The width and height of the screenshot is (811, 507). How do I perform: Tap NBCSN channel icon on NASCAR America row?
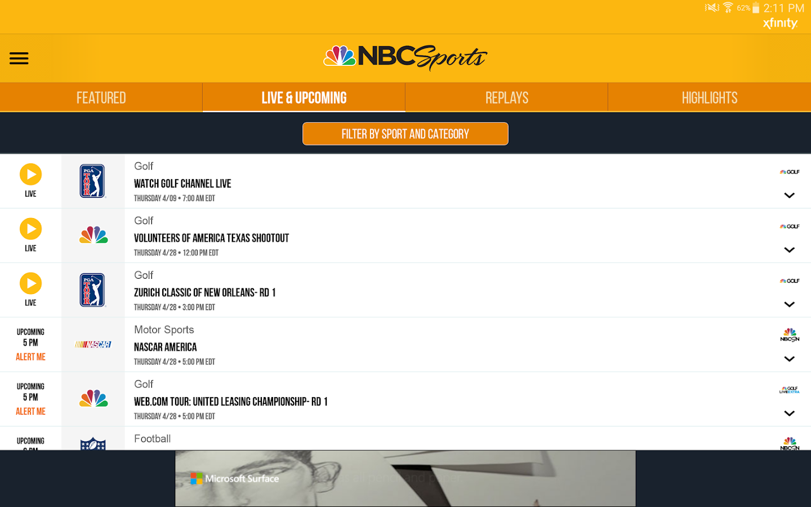pos(790,335)
